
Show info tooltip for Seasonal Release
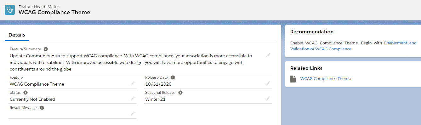pyautogui.click(x=181, y=93)
